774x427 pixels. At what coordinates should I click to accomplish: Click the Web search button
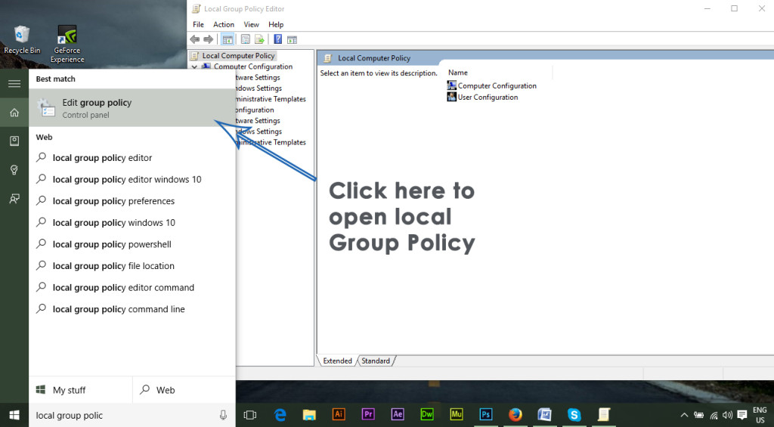click(184, 390)
